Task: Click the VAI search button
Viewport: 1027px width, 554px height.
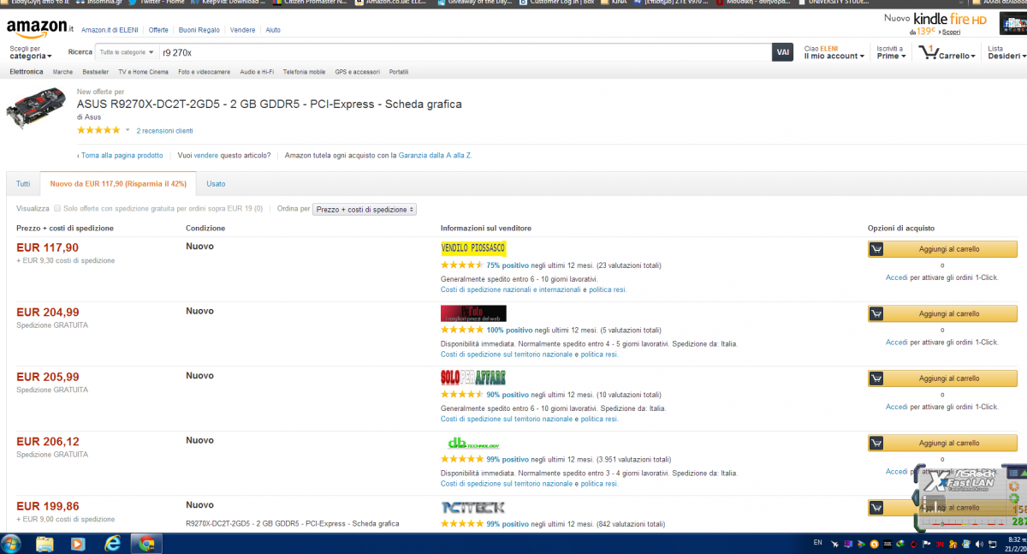Action: [x=782, y=52]
